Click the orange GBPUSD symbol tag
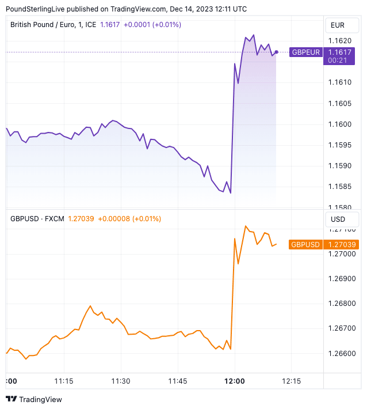 (x=305, y=244)
